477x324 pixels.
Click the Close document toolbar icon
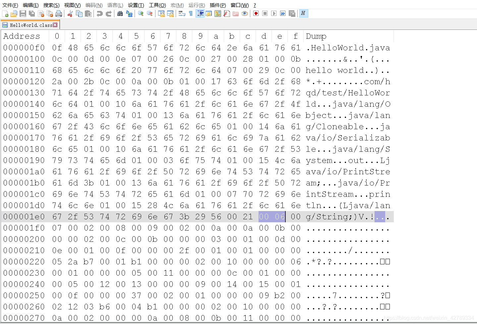pos(41,14)
